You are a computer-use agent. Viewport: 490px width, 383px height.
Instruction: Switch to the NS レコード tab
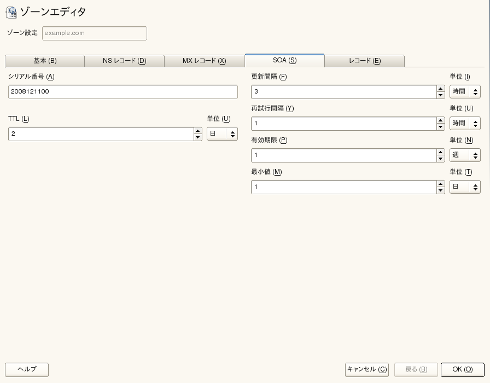click(124, 61)
